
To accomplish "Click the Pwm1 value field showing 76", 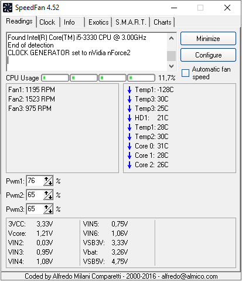I will coord(35,181).
